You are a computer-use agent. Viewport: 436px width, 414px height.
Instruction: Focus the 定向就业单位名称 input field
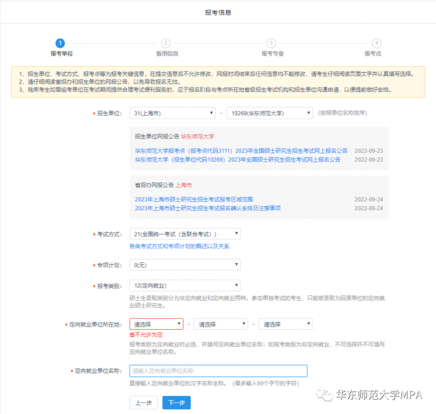click(x=218, y=371)
